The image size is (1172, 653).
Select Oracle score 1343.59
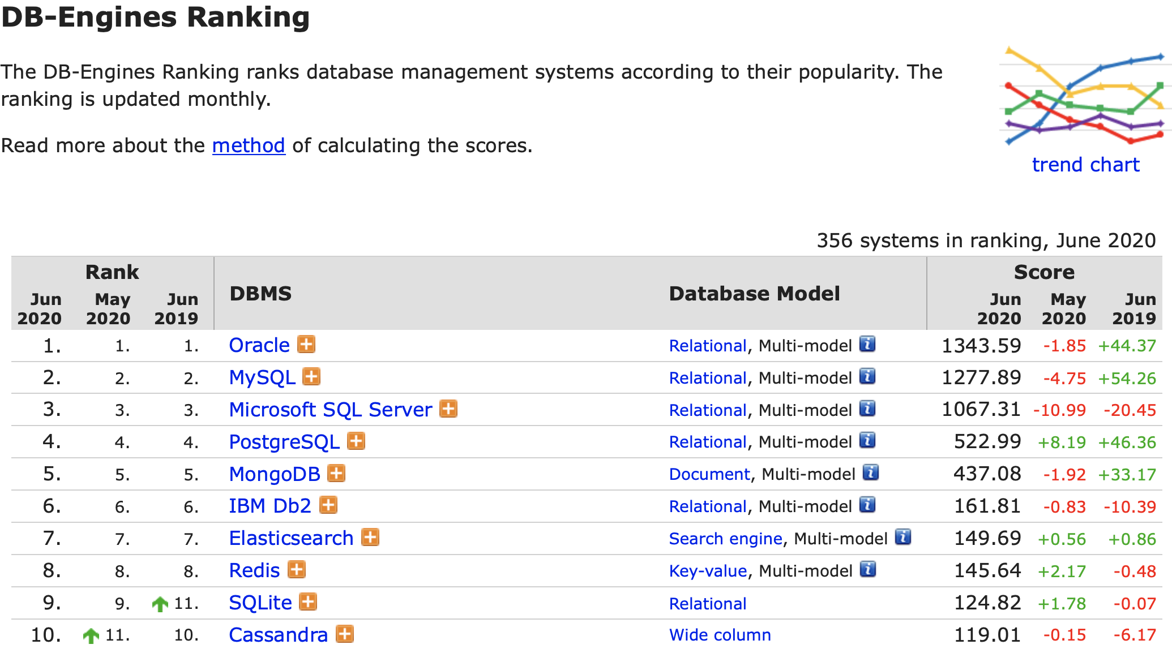coord(981,345)
